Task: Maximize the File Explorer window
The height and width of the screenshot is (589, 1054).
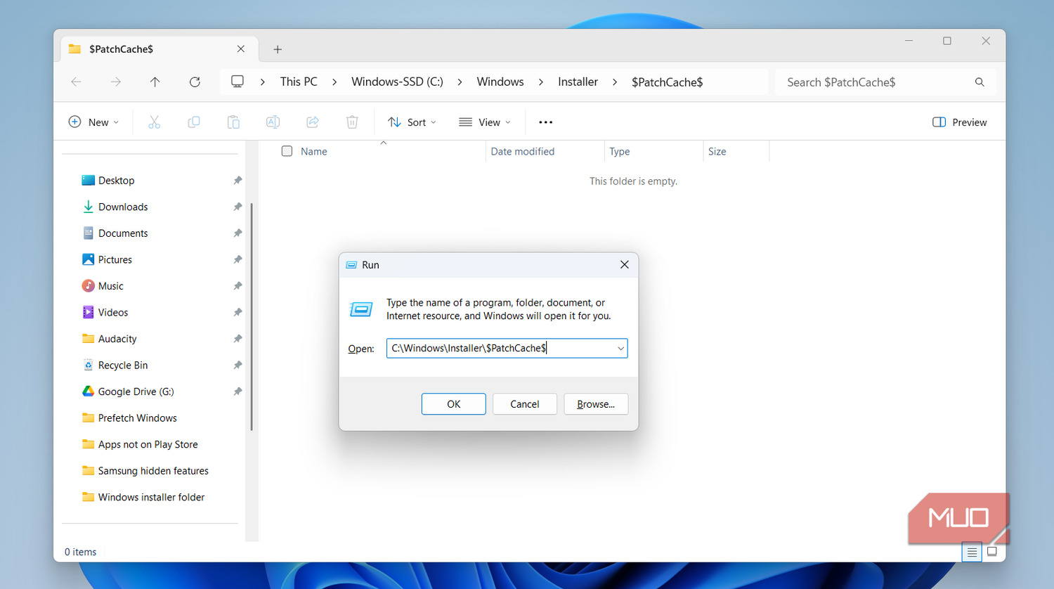Action: [x=947, y=41]
